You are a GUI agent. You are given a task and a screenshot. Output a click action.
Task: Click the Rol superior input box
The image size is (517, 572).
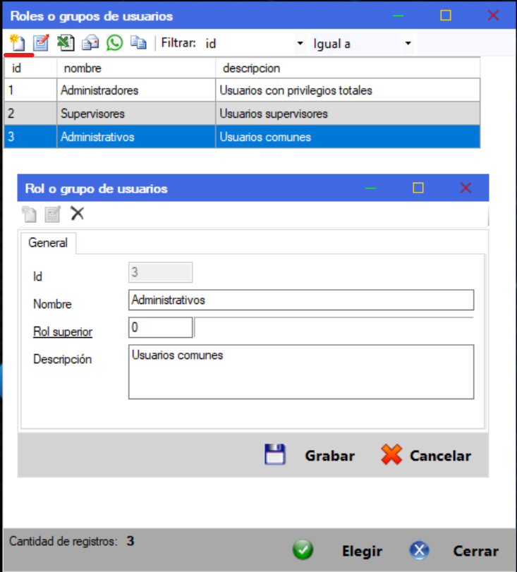click(160, 328)
